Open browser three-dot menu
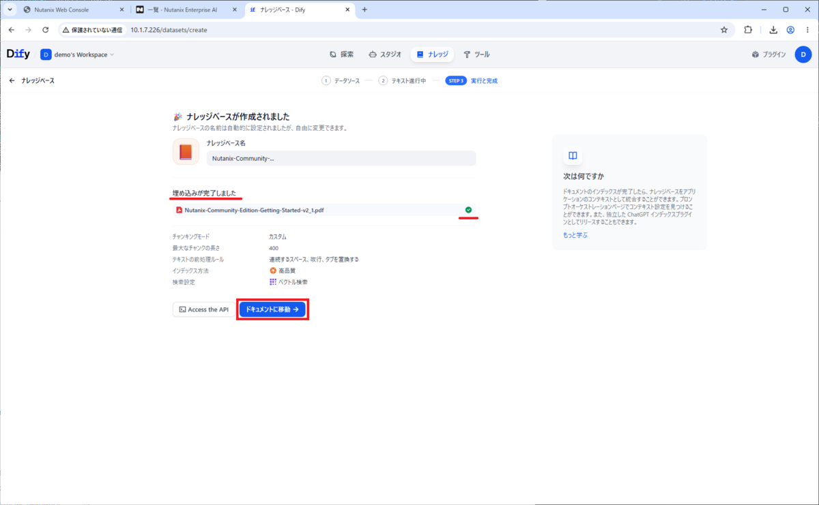The height and width of the screenshot is (505, 819). pyautogui.click(x=808, y=30)
